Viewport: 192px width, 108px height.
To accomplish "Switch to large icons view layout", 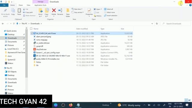I will tap(190, 100).
